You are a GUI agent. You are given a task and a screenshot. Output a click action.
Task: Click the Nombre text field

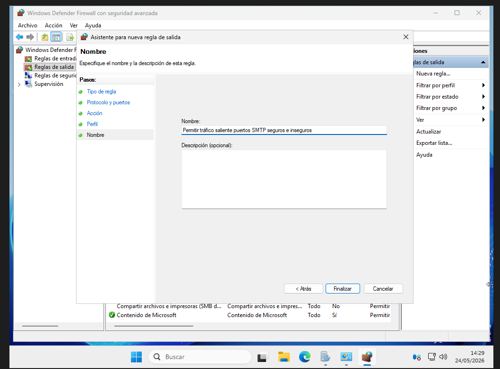coord(284,130)
